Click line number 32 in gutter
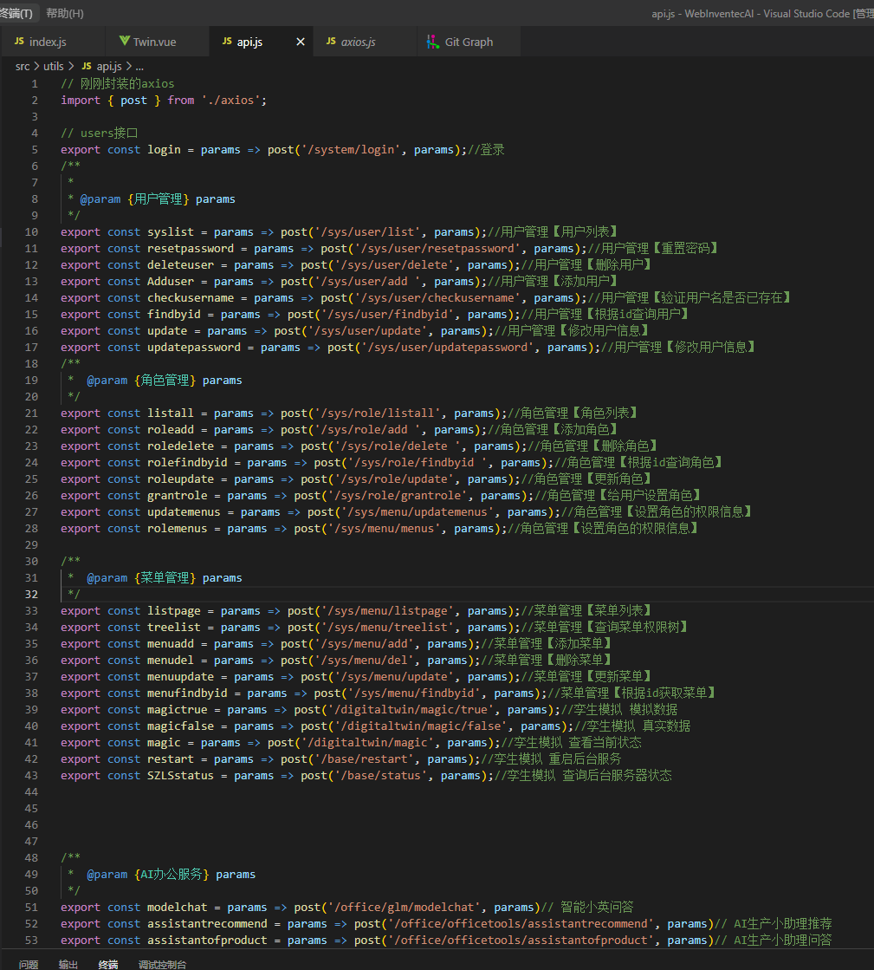 point(31,595)
